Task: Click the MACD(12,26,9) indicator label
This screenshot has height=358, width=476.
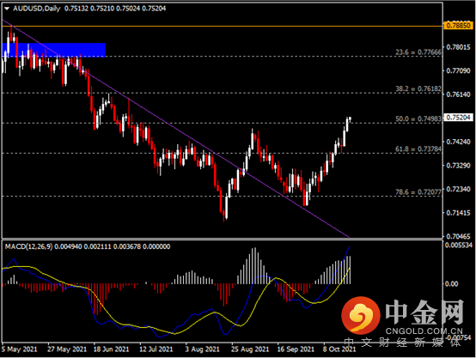Action: click(x=28, y=246)
